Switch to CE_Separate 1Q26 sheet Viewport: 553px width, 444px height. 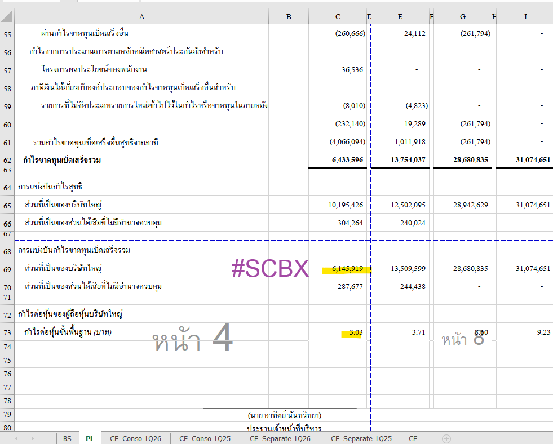click(280, 439)
